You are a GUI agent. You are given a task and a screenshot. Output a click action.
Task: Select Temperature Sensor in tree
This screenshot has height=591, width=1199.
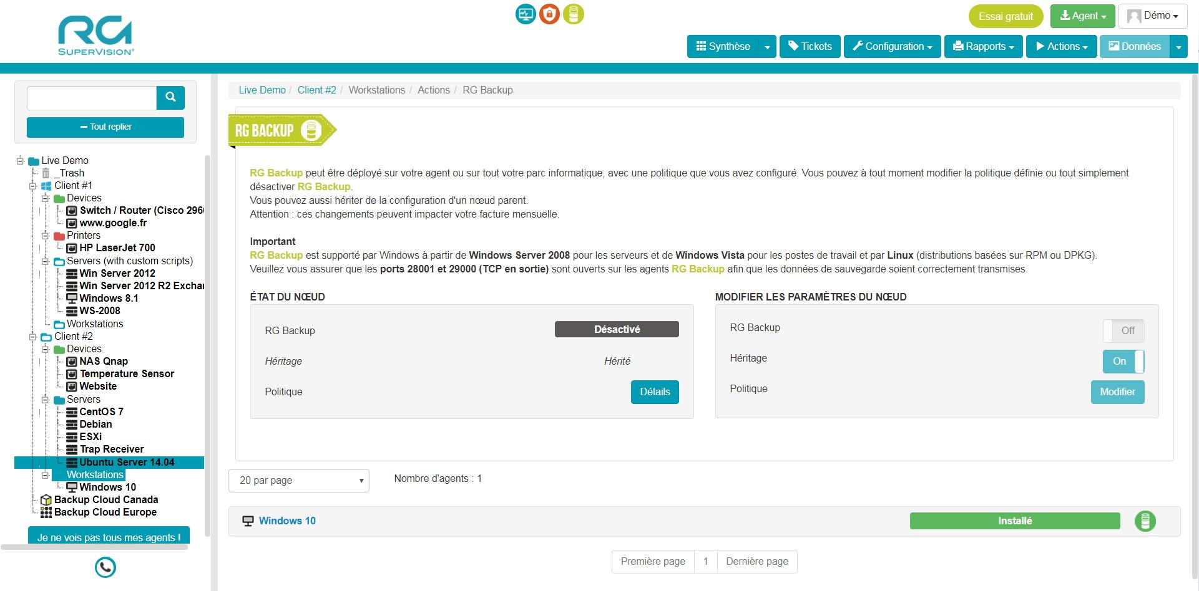[x=127, y=374]
